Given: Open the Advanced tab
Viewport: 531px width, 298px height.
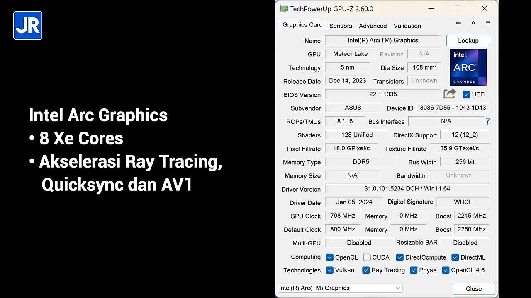Looking at the screenshot, I should click(x=373, y=26).
